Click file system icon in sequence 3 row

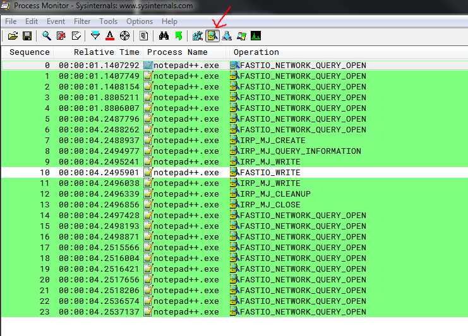tap(235, 98)
